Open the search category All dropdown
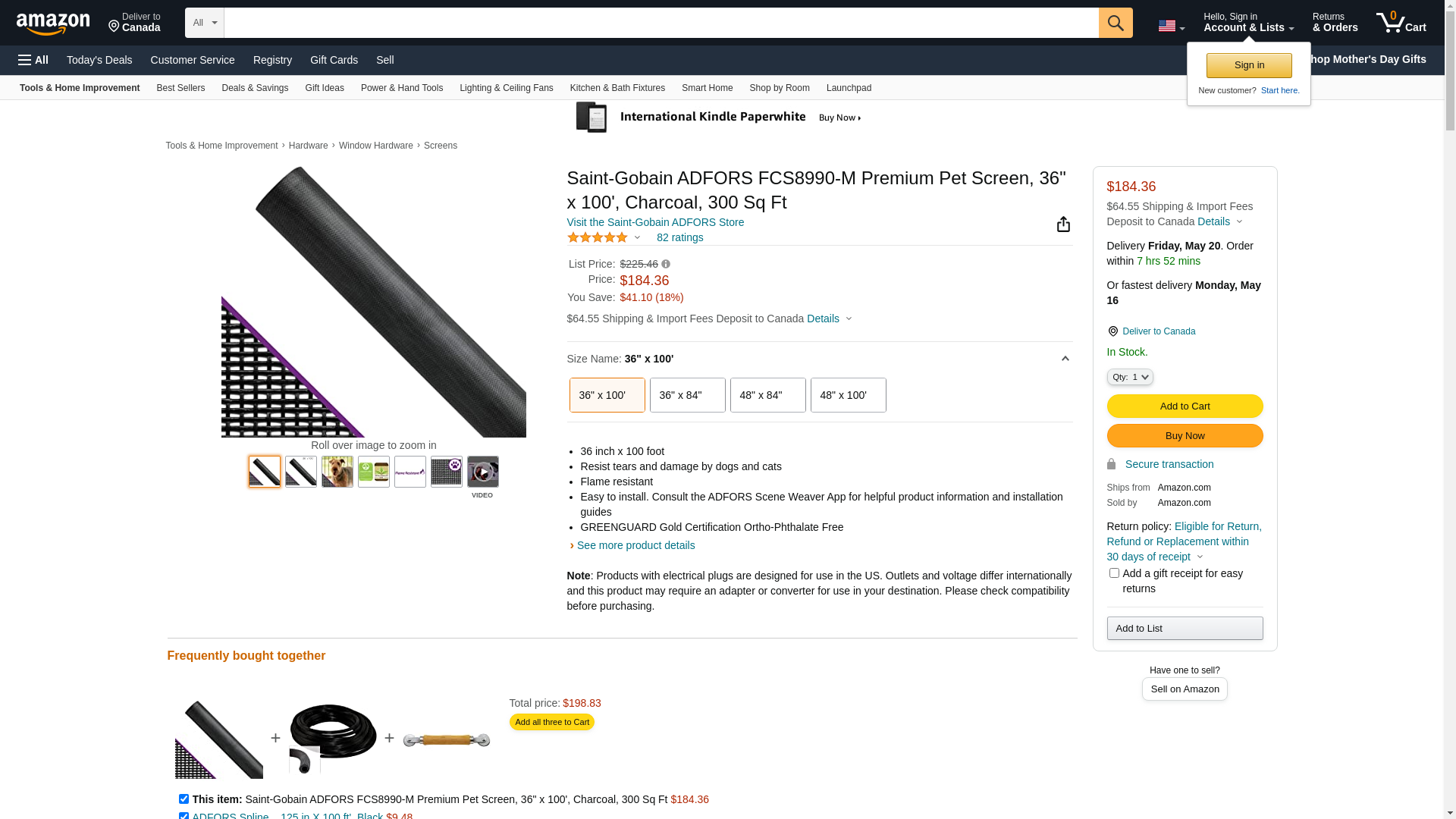1456x819 pixels. pos(205,23)
